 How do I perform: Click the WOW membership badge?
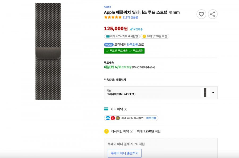pyautogui.click(x=109, y=45)
